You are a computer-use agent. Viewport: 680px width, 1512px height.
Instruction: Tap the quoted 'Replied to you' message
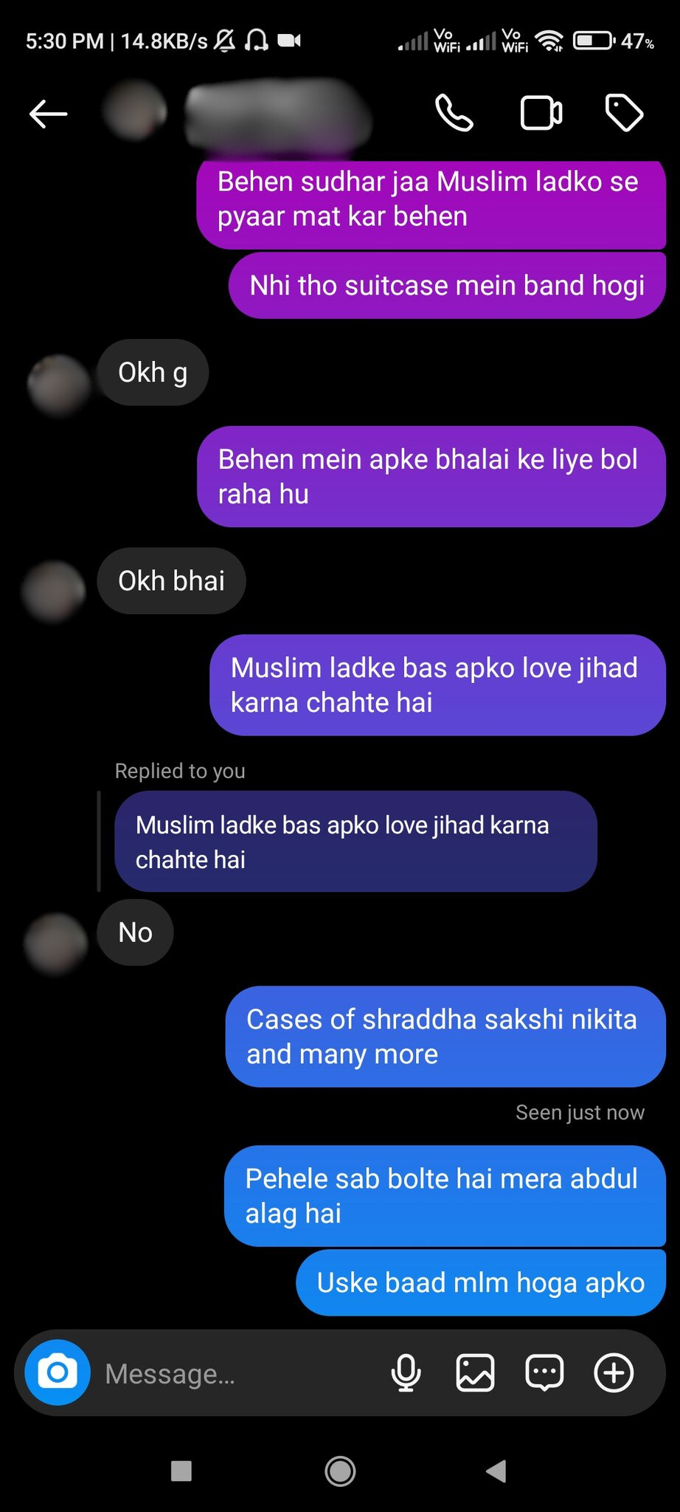[355, 842]
